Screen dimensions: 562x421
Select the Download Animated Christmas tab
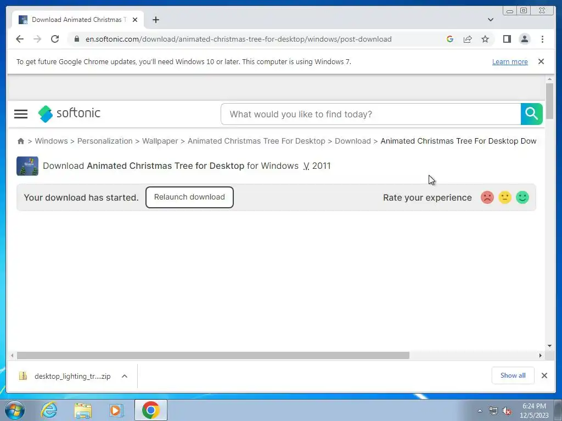click(x=78, y=20)
